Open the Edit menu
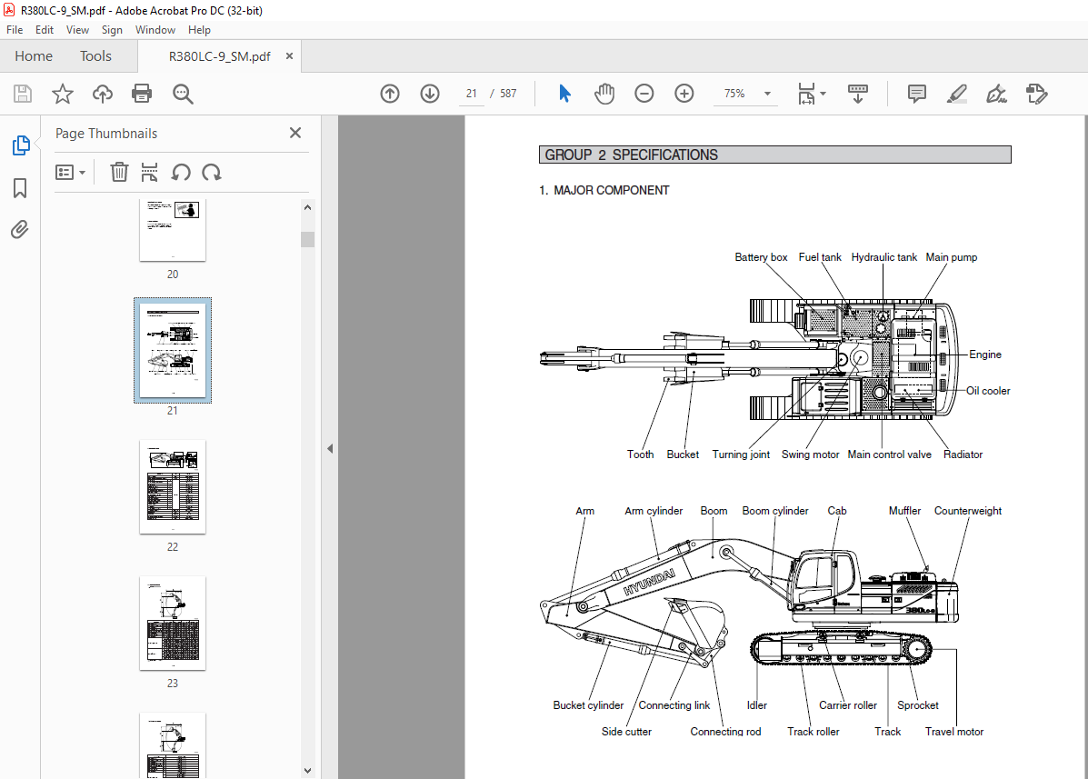The height and width of the screenshot is (779, 1088). (45, 30)
